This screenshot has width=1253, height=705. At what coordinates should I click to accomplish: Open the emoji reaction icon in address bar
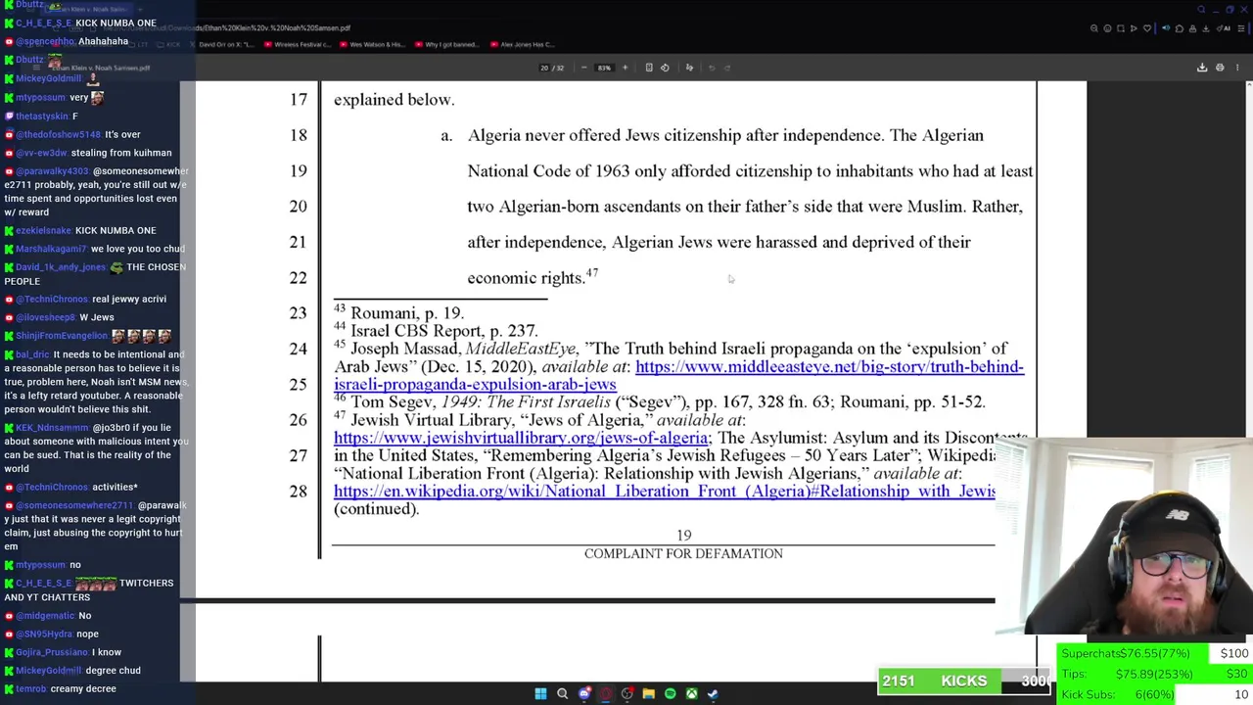click(x=1107, y=28)
